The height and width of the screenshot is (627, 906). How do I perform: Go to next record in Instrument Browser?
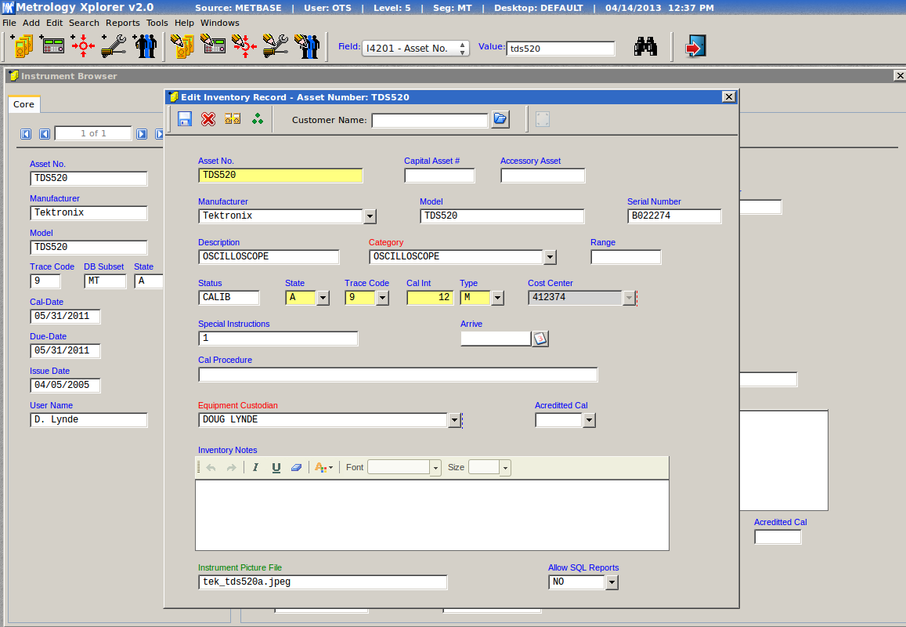142,134
